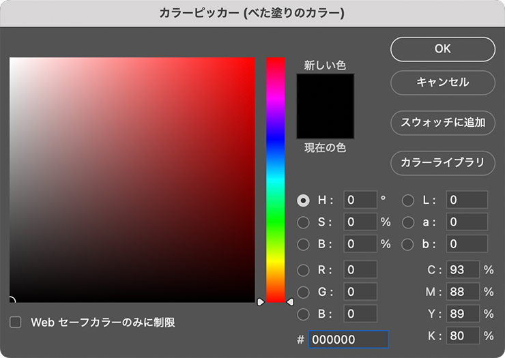Viewport: 505px width, 358px height.
Task: Select the L lightness radio button
Action: pos(408,200)
